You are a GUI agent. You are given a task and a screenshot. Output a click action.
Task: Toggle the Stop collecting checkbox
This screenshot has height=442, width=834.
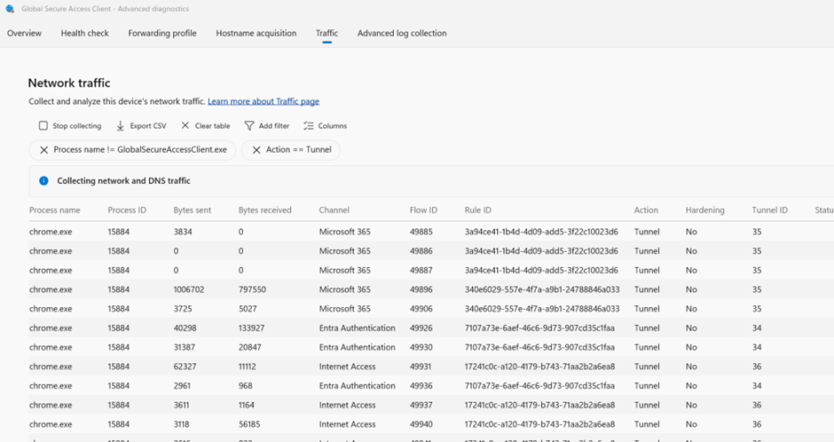point(43,126)
